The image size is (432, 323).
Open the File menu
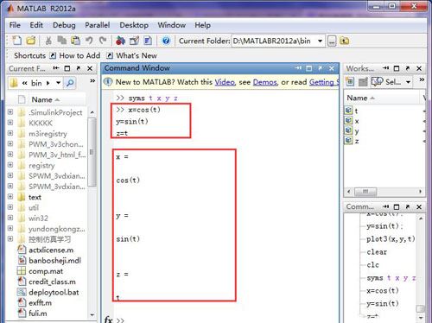[x=15, y=25]
